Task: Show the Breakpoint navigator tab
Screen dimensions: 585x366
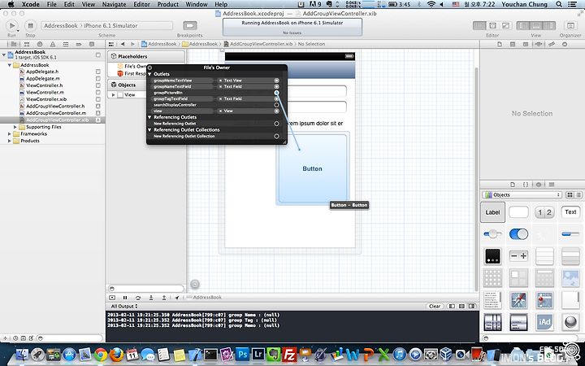Action: click(x=79, y=44)
